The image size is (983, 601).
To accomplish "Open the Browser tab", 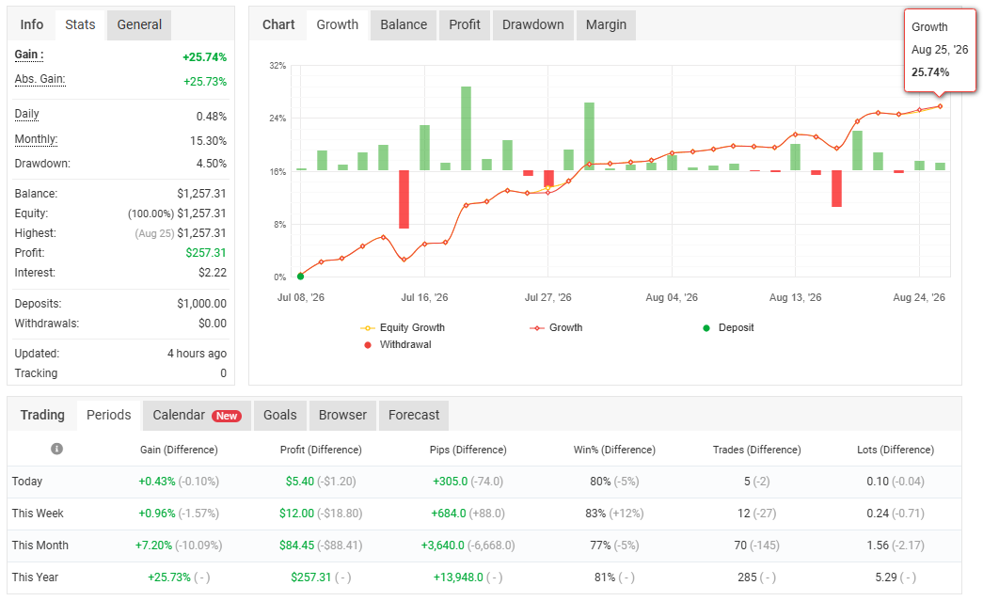I will tap(342, 415).
